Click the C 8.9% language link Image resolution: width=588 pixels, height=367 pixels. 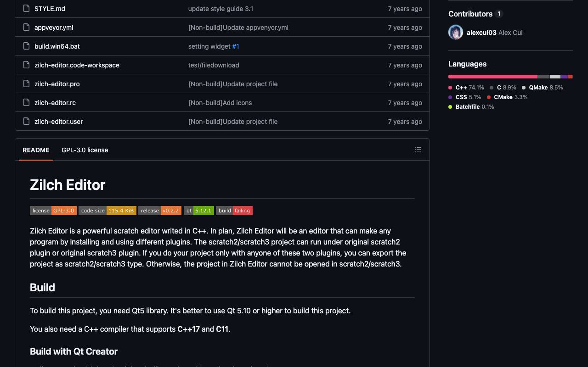(503, 87)
